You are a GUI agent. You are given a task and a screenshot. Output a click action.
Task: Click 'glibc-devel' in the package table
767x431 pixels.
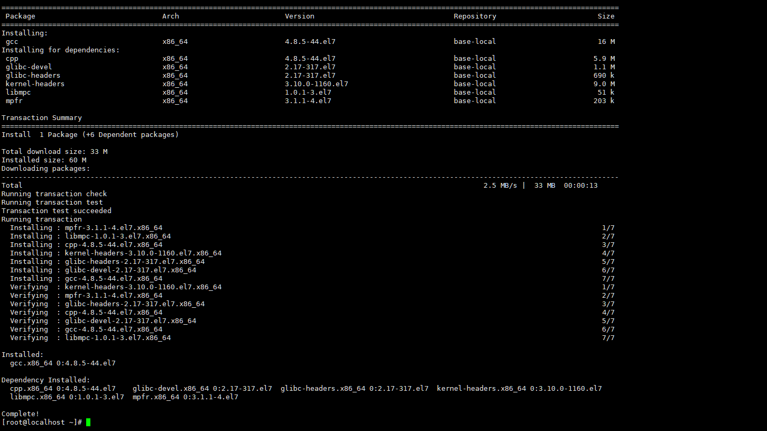[x=29, y=67]
